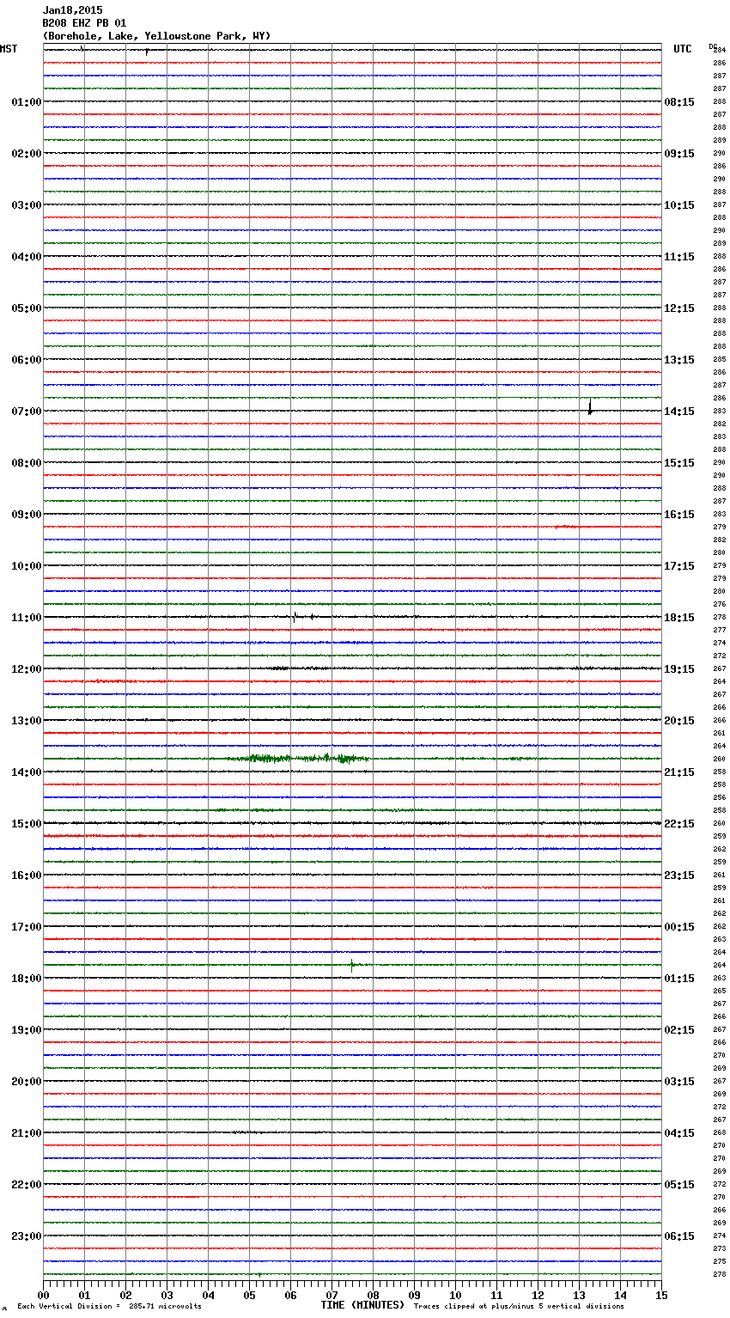Click the "05:15" UTC time label

pyautogui.click(x=679, y=1185)
